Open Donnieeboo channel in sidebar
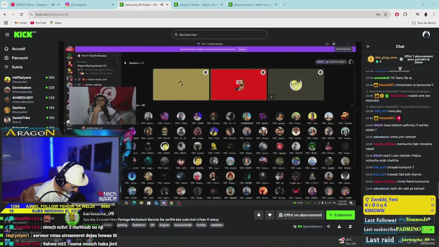This screenshot has width=439, height=247. (x=29, y=90)
